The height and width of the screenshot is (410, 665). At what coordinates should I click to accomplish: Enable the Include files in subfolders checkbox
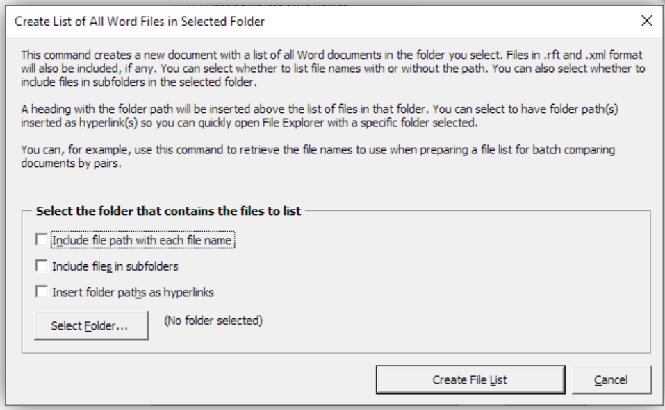point(41,266)
